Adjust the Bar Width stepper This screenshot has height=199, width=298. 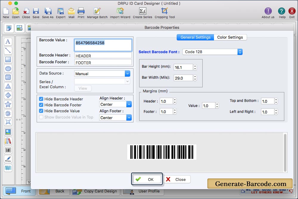coord(195,78)
